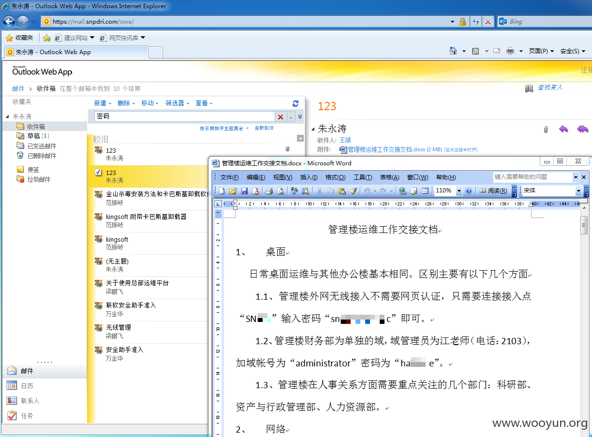Click the Copy icon in Word toolbar

click(x=331, y=191)
